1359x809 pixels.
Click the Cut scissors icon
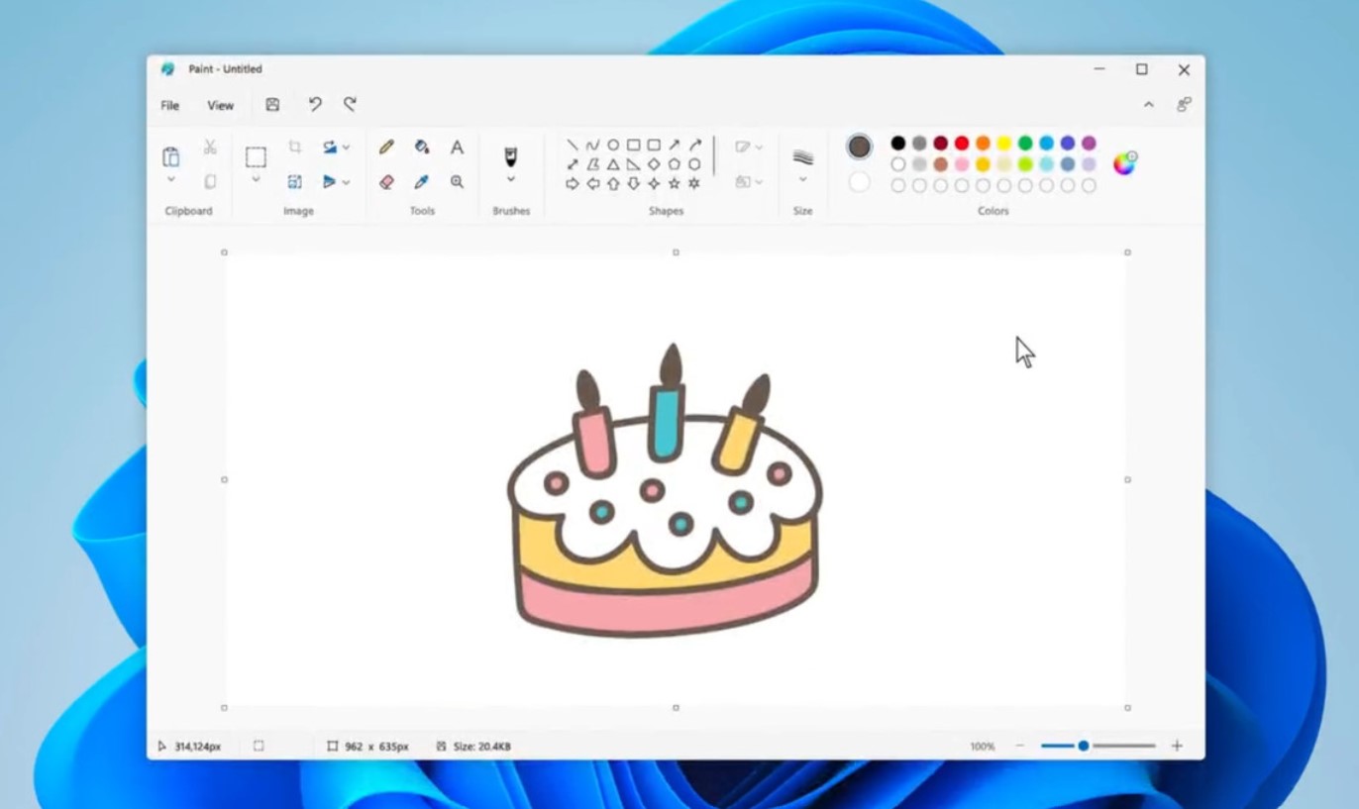210,147
